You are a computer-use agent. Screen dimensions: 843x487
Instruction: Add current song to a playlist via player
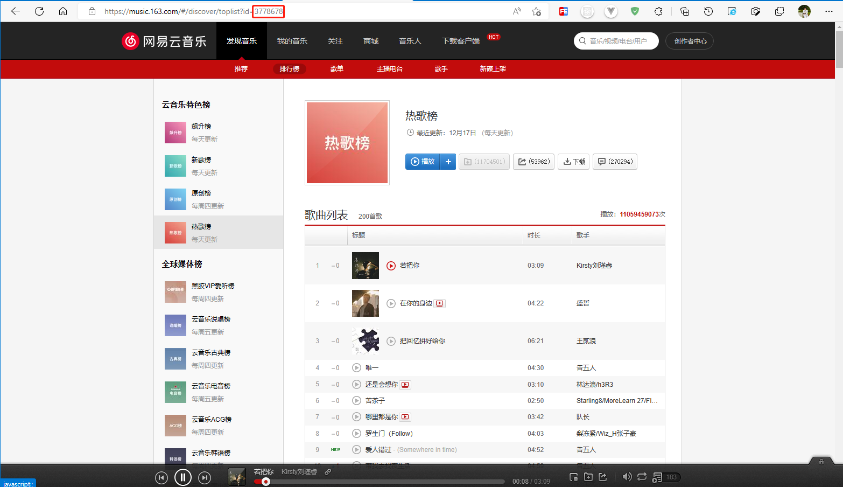tap(588, 477)
